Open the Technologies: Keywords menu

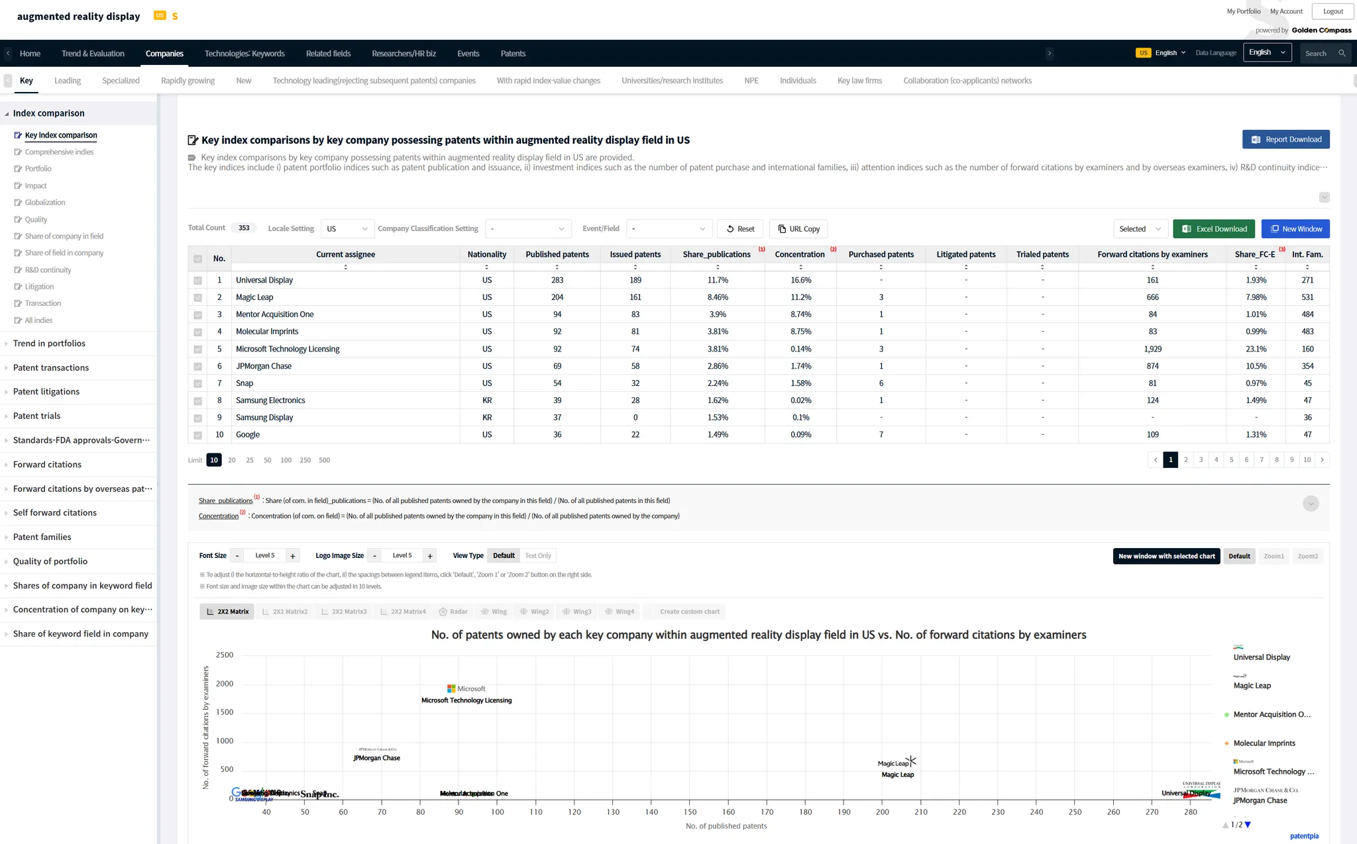point(244,54)
